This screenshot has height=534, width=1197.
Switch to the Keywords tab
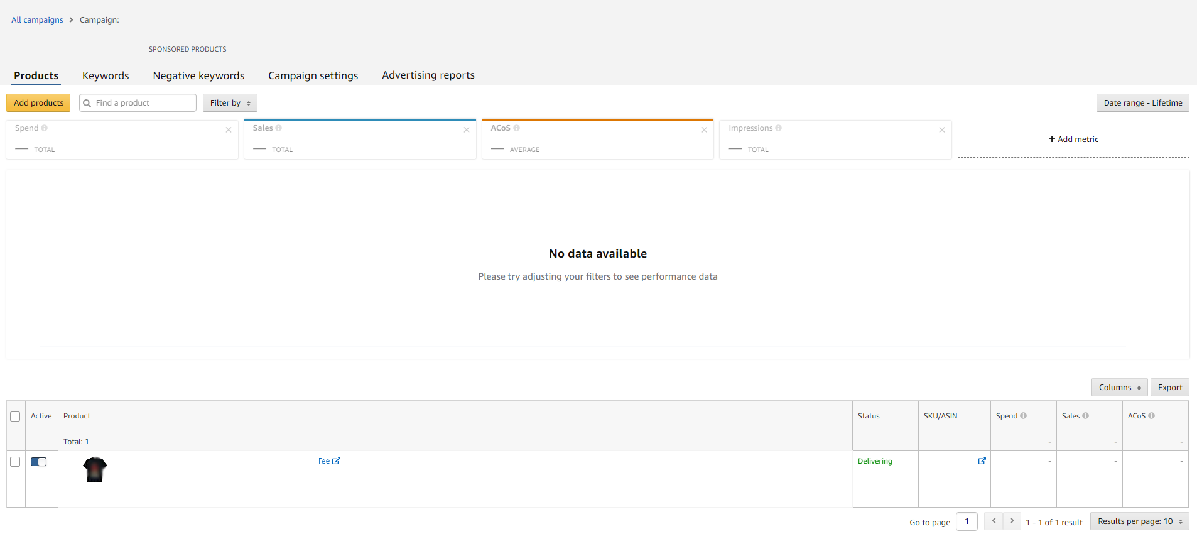(x=106, y=75)
